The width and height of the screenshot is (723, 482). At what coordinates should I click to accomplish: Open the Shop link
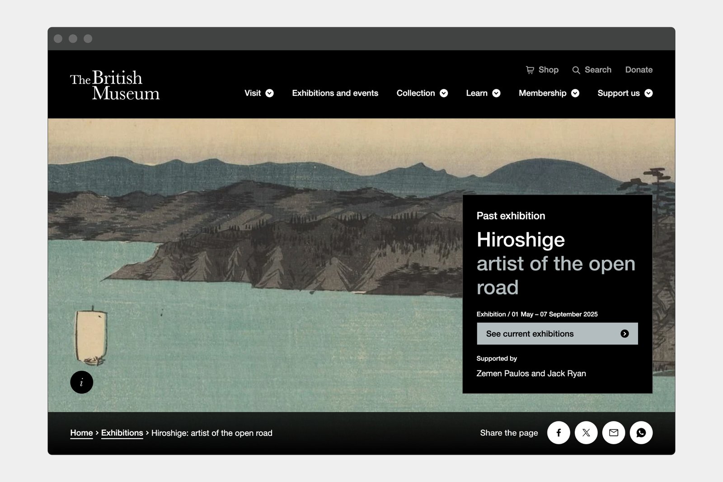pyautogui.click(x=549, y=70)
